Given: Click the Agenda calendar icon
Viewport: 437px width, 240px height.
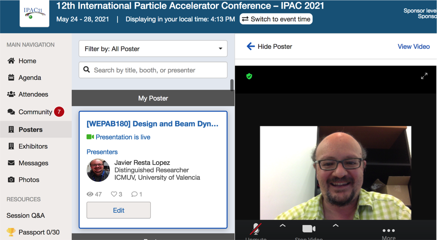Looking at the screenshot, I should pyautogui.click(x=11, y=77).
